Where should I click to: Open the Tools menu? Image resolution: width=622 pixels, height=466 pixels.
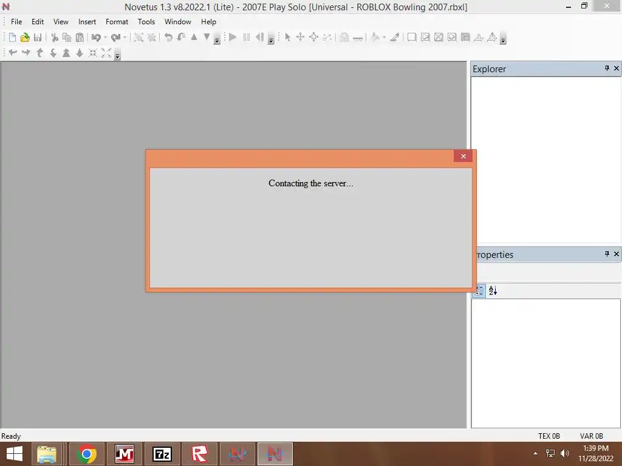click(146, 22)
